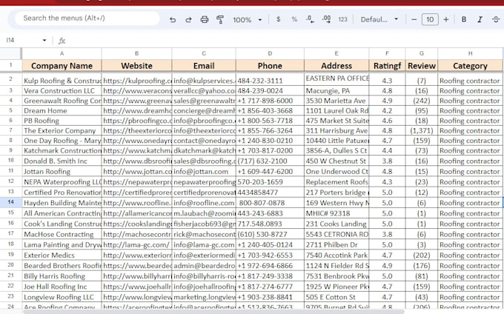Select the Billy Harris Roofing cell
The width and height of the screenshot is (504, 314).
tap(62, 276)
